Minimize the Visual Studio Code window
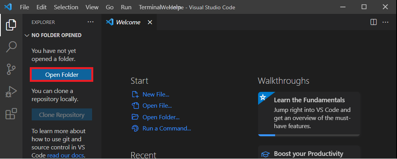The height and width of the screenshot is (159, 397). point(343,7)
